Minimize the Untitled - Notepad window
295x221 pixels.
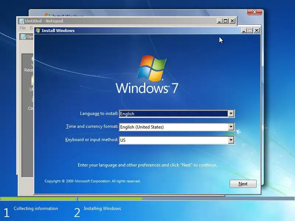[x=219, y=21]
